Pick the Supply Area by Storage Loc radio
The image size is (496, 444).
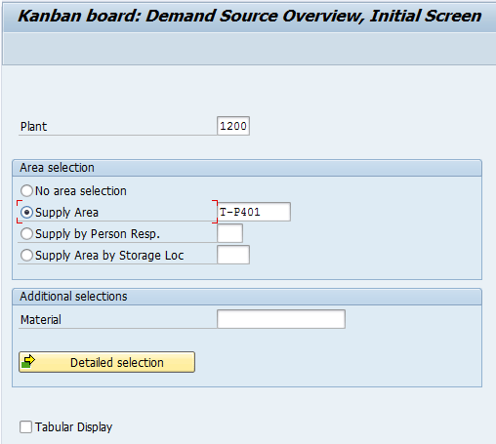[26, 256]
